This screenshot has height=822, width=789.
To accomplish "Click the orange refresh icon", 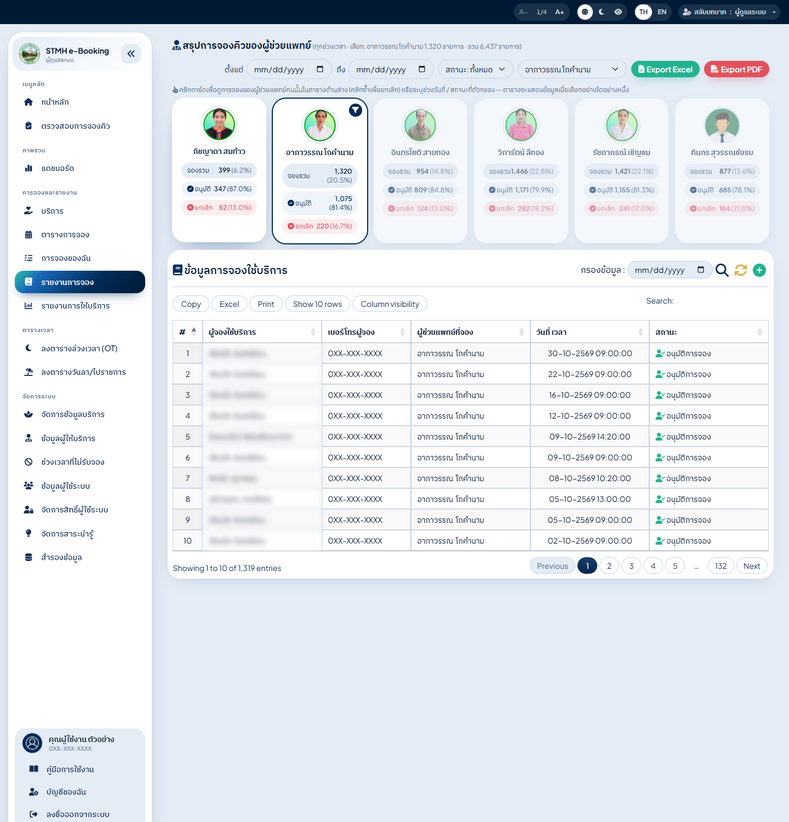I will (x=741, y=270).
